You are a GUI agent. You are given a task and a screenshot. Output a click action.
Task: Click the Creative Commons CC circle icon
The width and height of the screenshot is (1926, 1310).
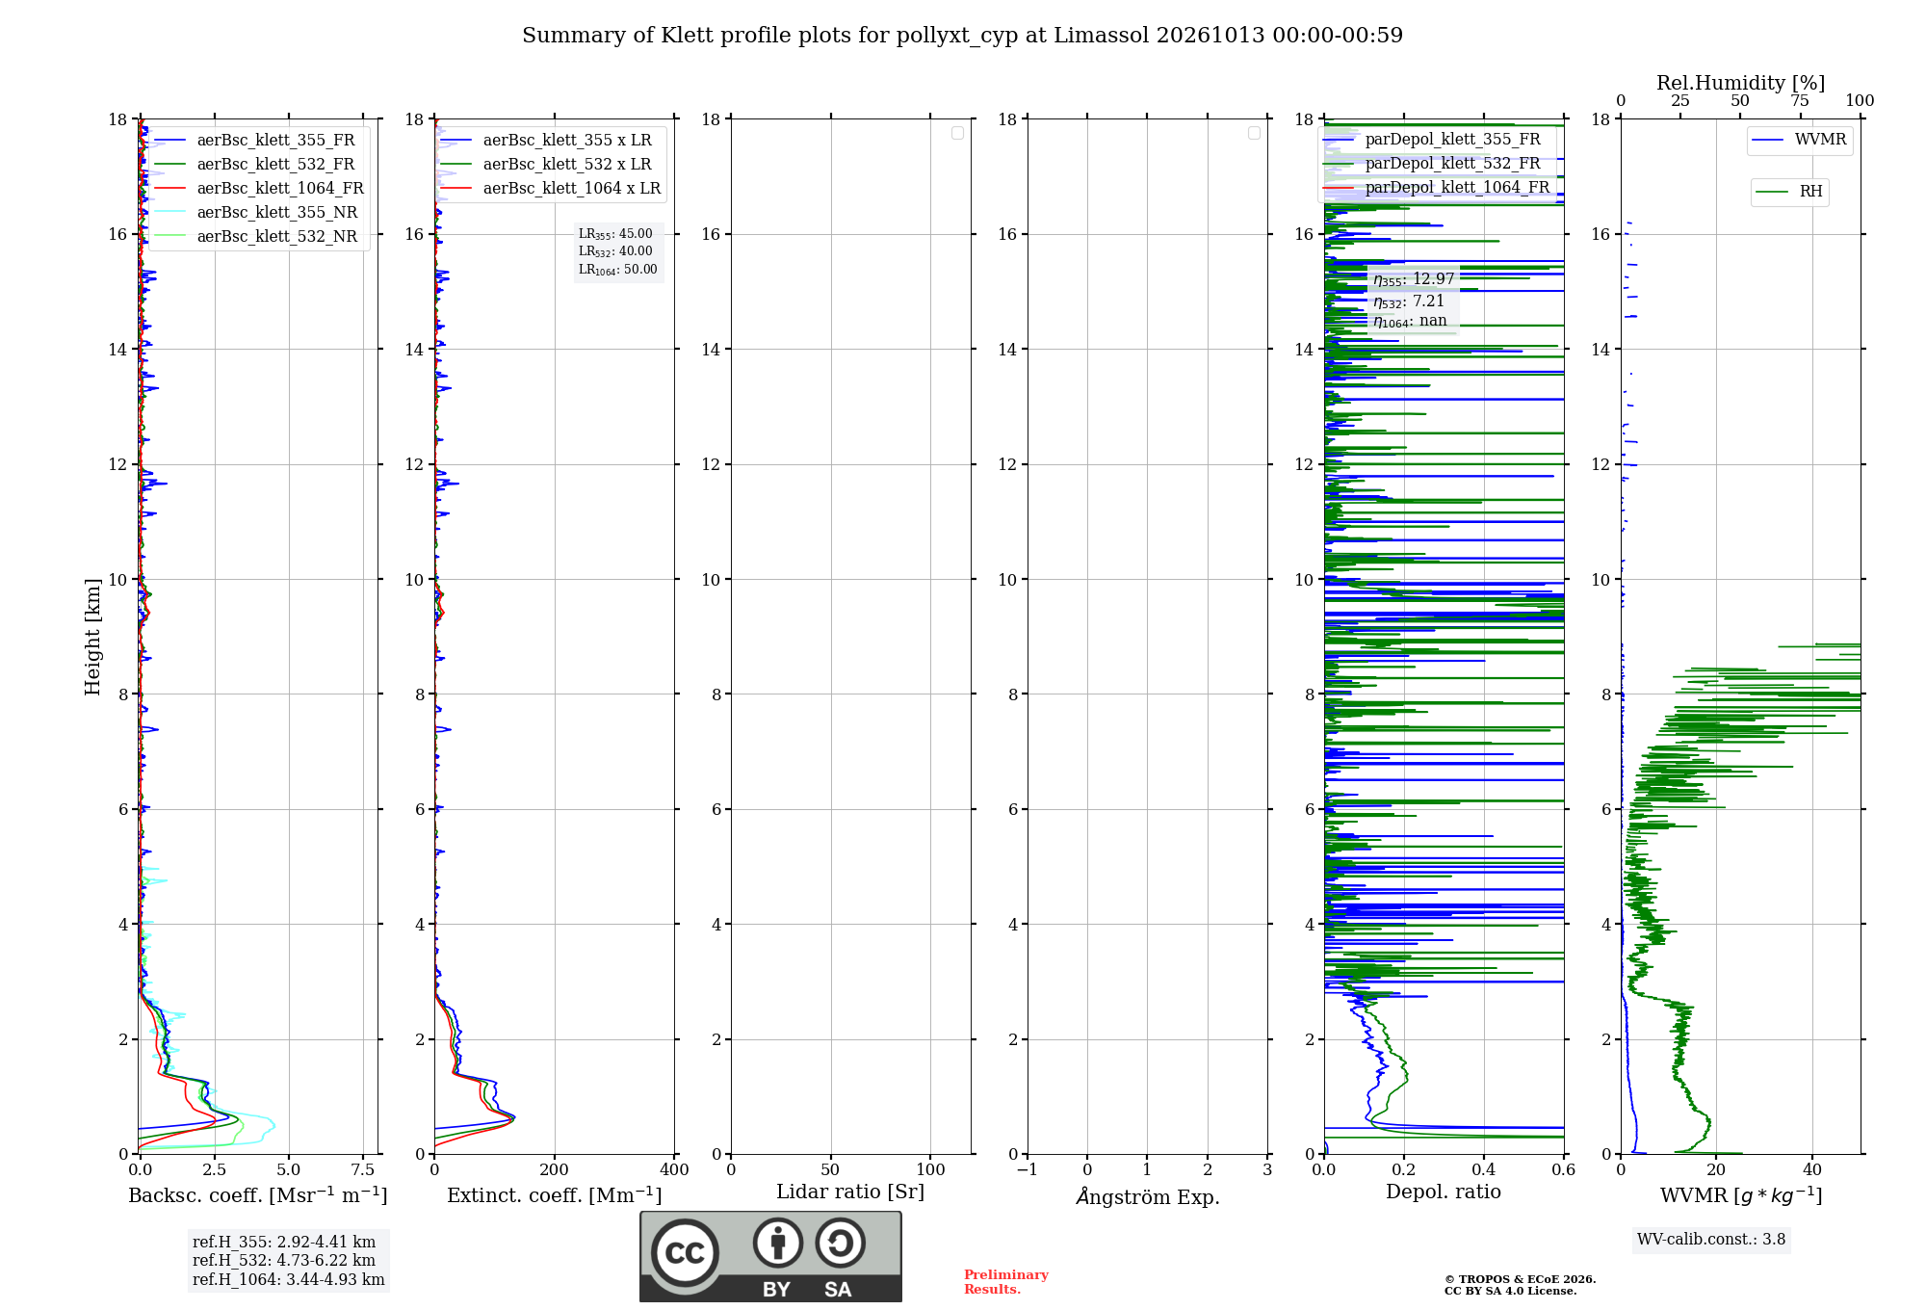tap(685, 1252)
